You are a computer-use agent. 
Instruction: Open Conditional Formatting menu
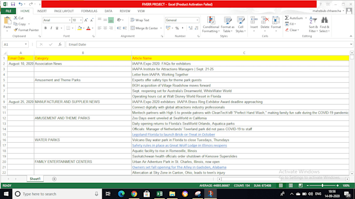(211, 24)
